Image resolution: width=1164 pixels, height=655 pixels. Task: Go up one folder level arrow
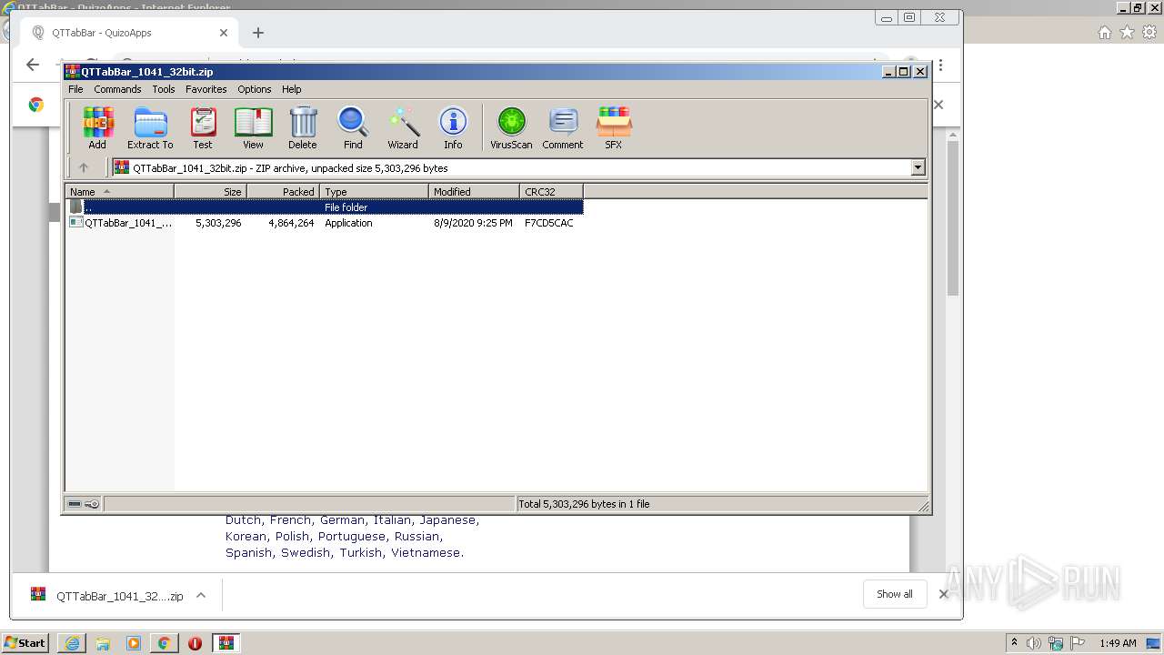(x=84, y=167)
